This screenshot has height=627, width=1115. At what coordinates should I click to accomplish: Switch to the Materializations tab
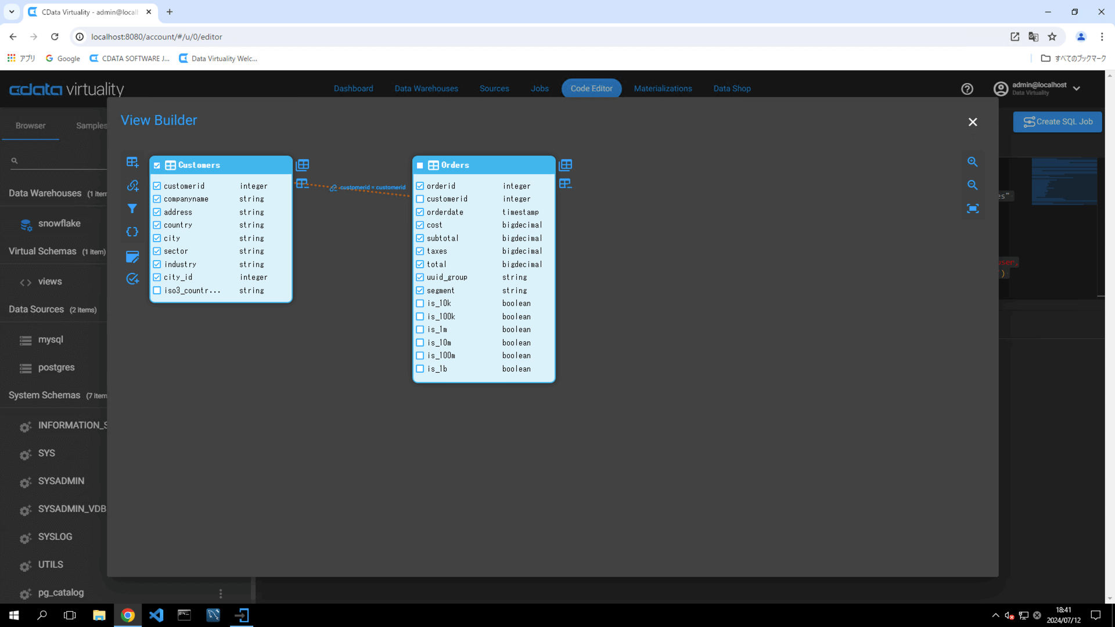click(663, 89)
